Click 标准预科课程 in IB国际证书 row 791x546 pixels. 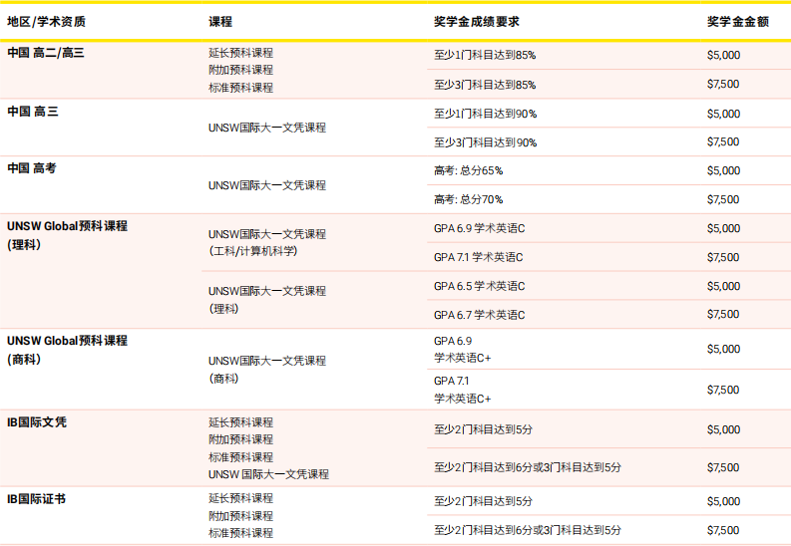[x=240, y=533]
